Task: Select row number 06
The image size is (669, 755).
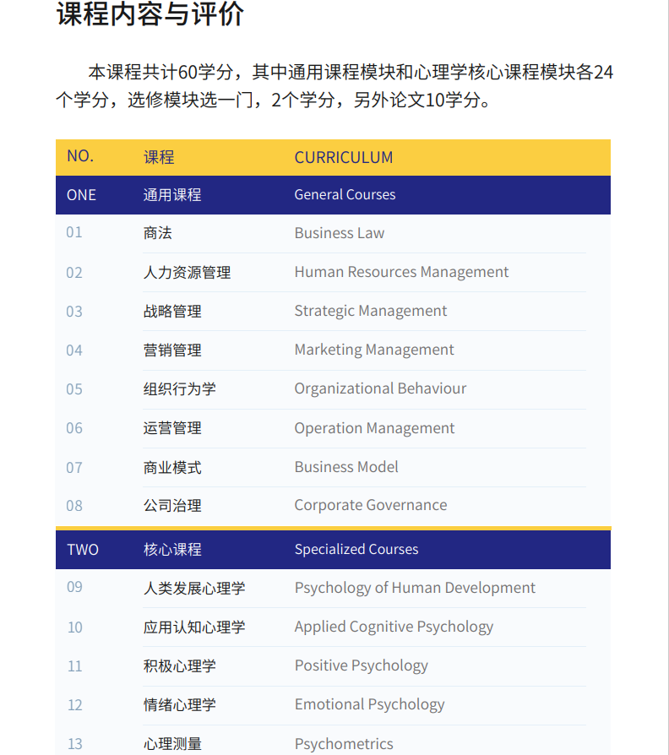Action: click(74, 428)
